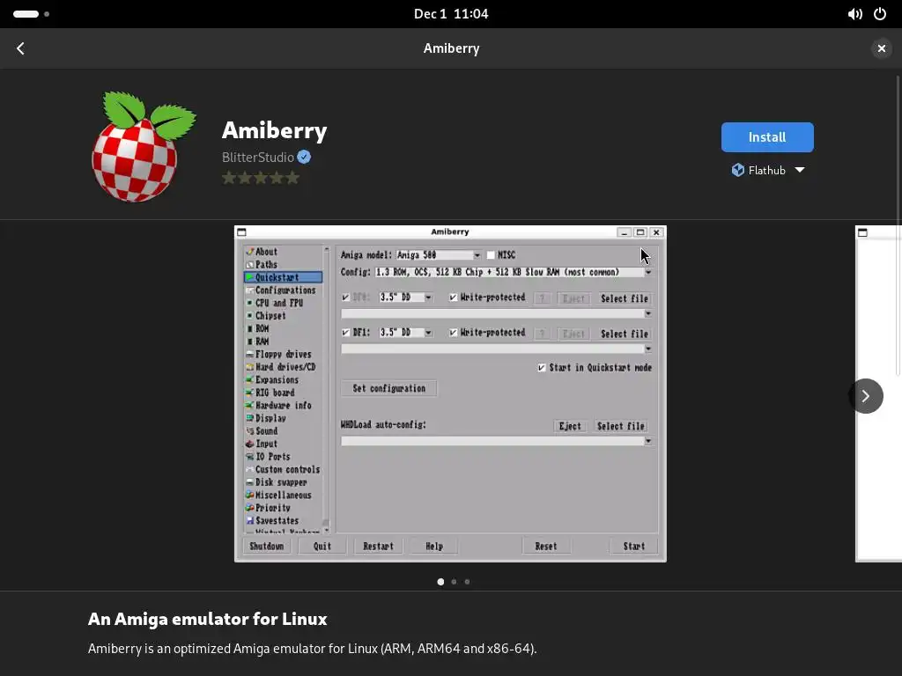Open the clock showing Dec 1 11:04
Screen dimensions: 902x676
point(451,14)
